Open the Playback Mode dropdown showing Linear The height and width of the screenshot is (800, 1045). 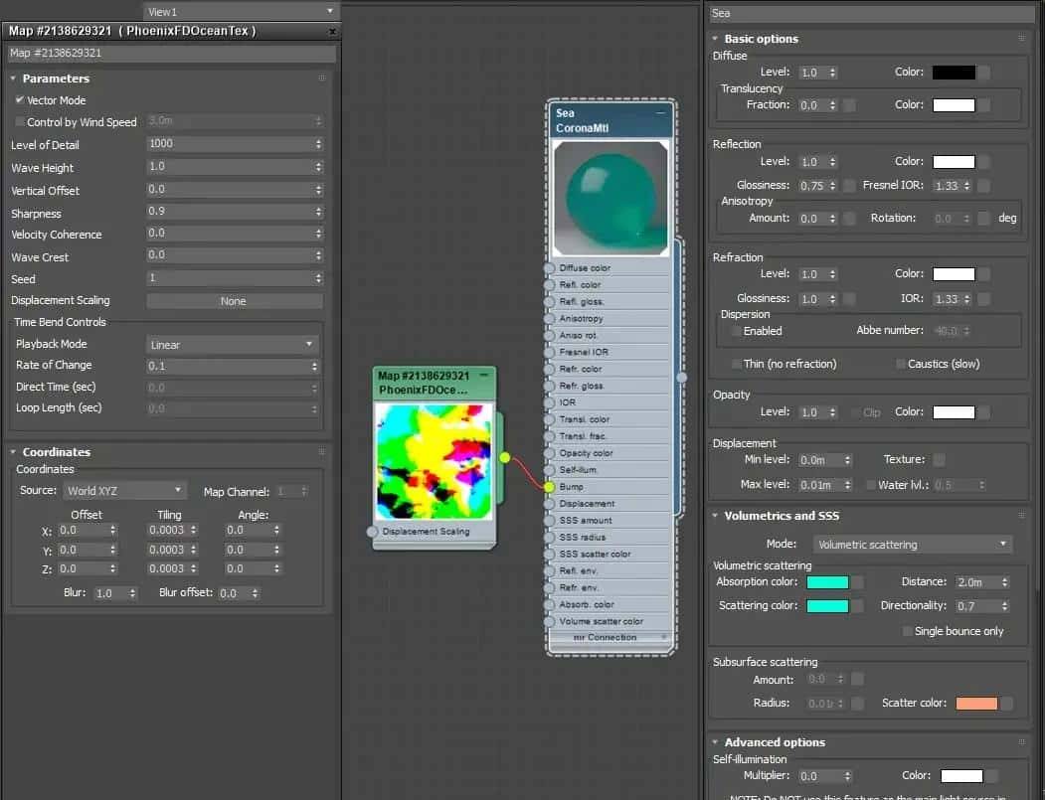pyautogui.click(x=233, y=343)
